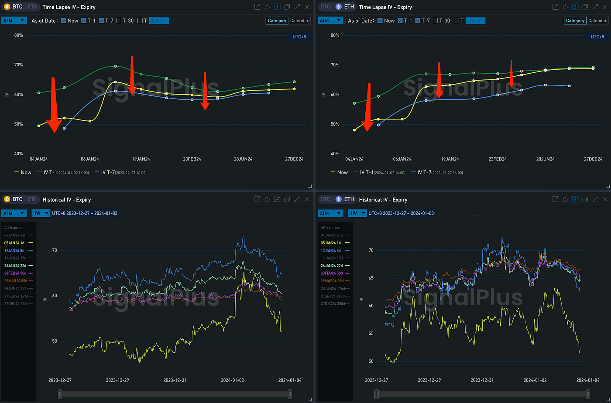Uncheck the Now checkbox in ETH Time Lapse
Viewport: 611px width, 403px height.
pyautogui.click(x=380, y=20)
